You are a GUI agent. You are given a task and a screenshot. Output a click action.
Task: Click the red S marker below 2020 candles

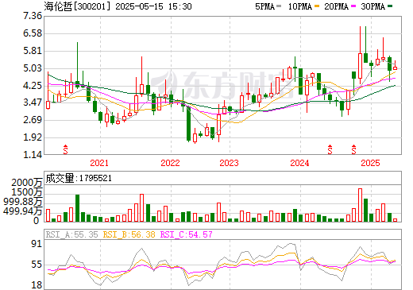click(65, 149)
